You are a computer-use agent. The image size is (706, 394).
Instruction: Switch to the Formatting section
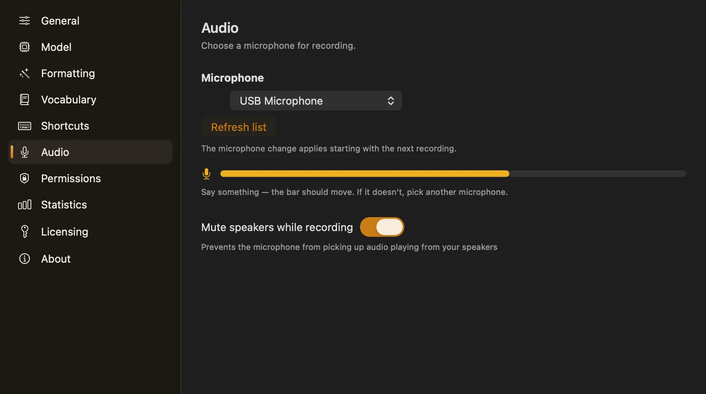click(90, 73)
